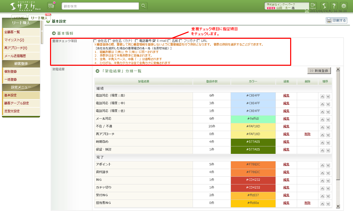Click the Saaske S logo icon button

[325, 6]
